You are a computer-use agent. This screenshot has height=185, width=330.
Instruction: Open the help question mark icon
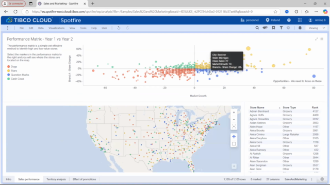point(289,20)
